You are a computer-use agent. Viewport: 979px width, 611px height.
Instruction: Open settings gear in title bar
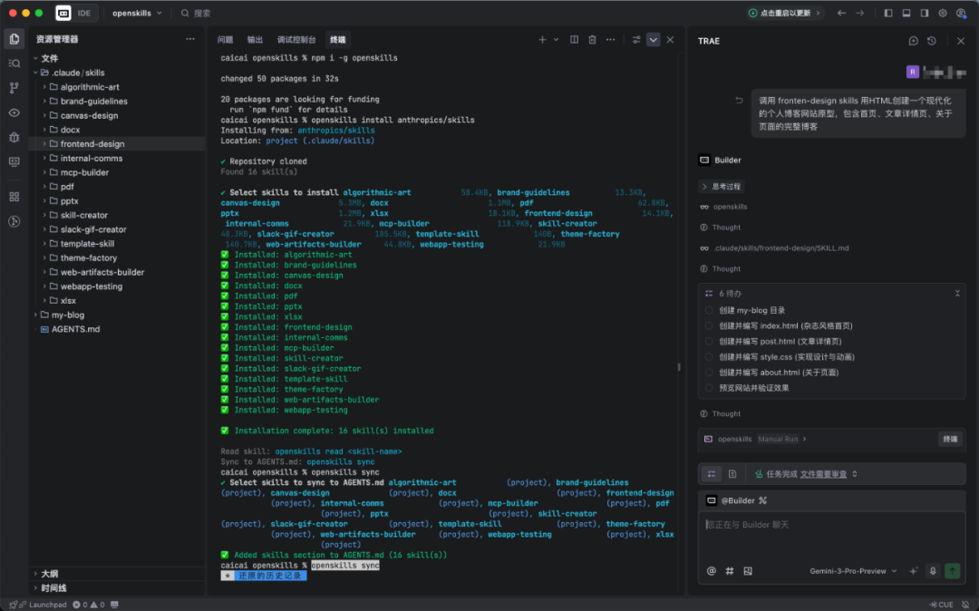(942, 13)
